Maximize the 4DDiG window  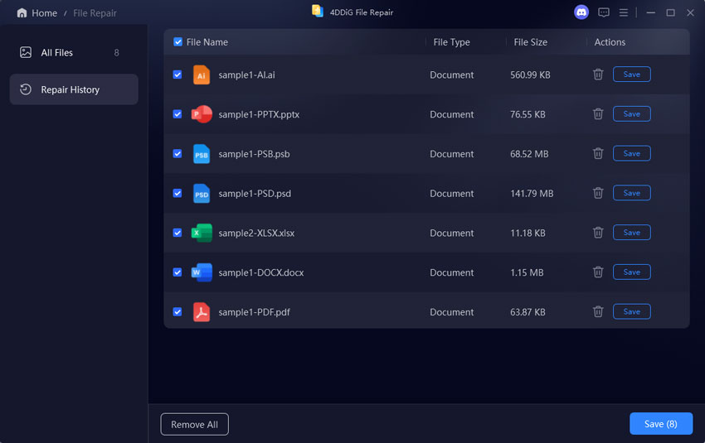tap(670, 12)
